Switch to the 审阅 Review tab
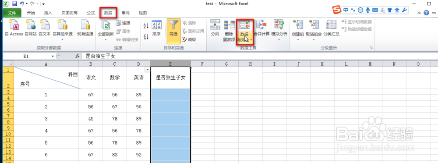The image size is (438, 163). (x=125, y=13)
